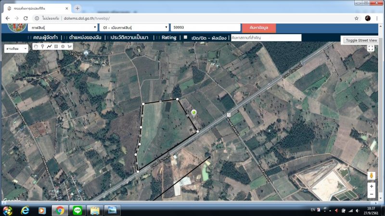385x216 pixels.
Task: Open the คณะผู้จัดทำ menu item
Action: click(45, 37)
